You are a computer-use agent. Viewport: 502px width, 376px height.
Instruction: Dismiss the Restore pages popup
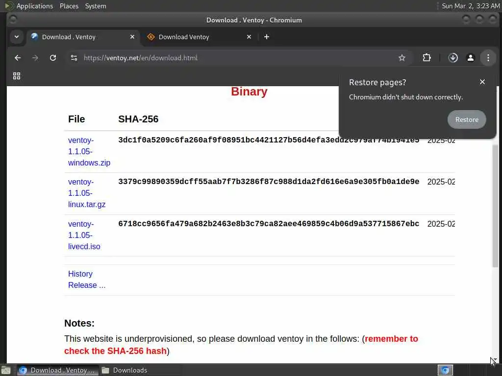[x=482, y=82]
